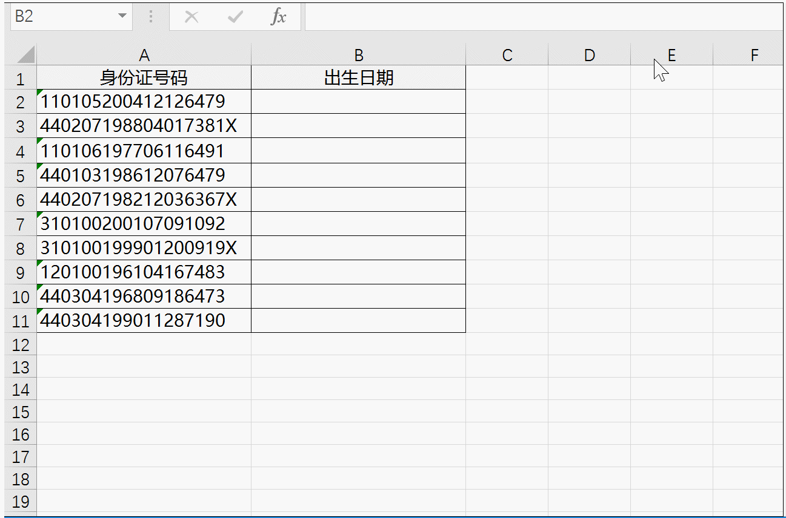This screenshot has width=786, height=518.
Task: Open Insert Function fx dialog
Action: click(278, 17)
